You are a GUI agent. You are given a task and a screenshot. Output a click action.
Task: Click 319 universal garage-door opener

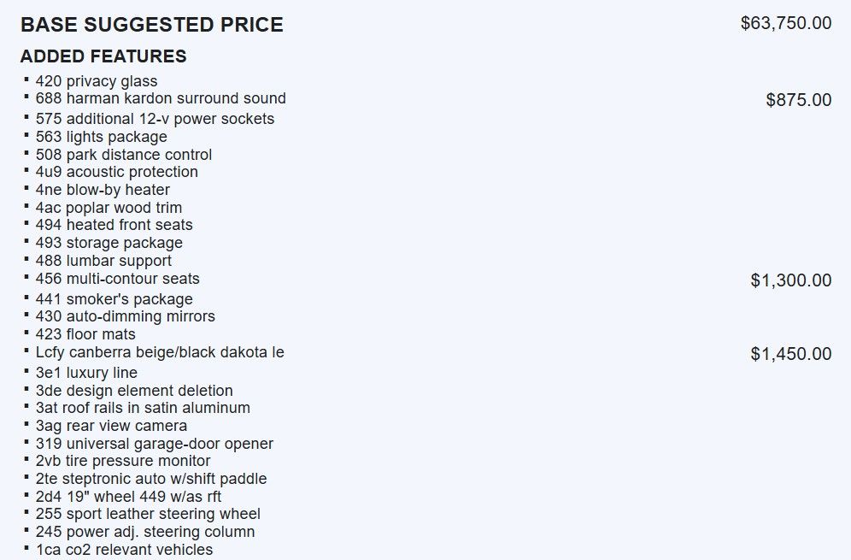coord(154,444)
